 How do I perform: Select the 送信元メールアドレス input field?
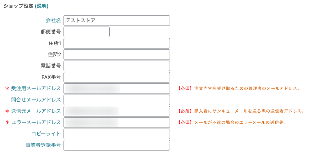pos(116,111)
